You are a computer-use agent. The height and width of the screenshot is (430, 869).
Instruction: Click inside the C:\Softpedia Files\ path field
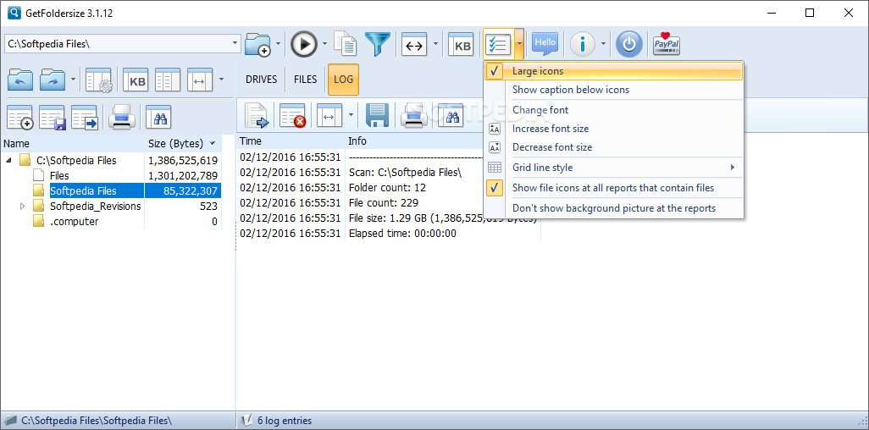116,44
